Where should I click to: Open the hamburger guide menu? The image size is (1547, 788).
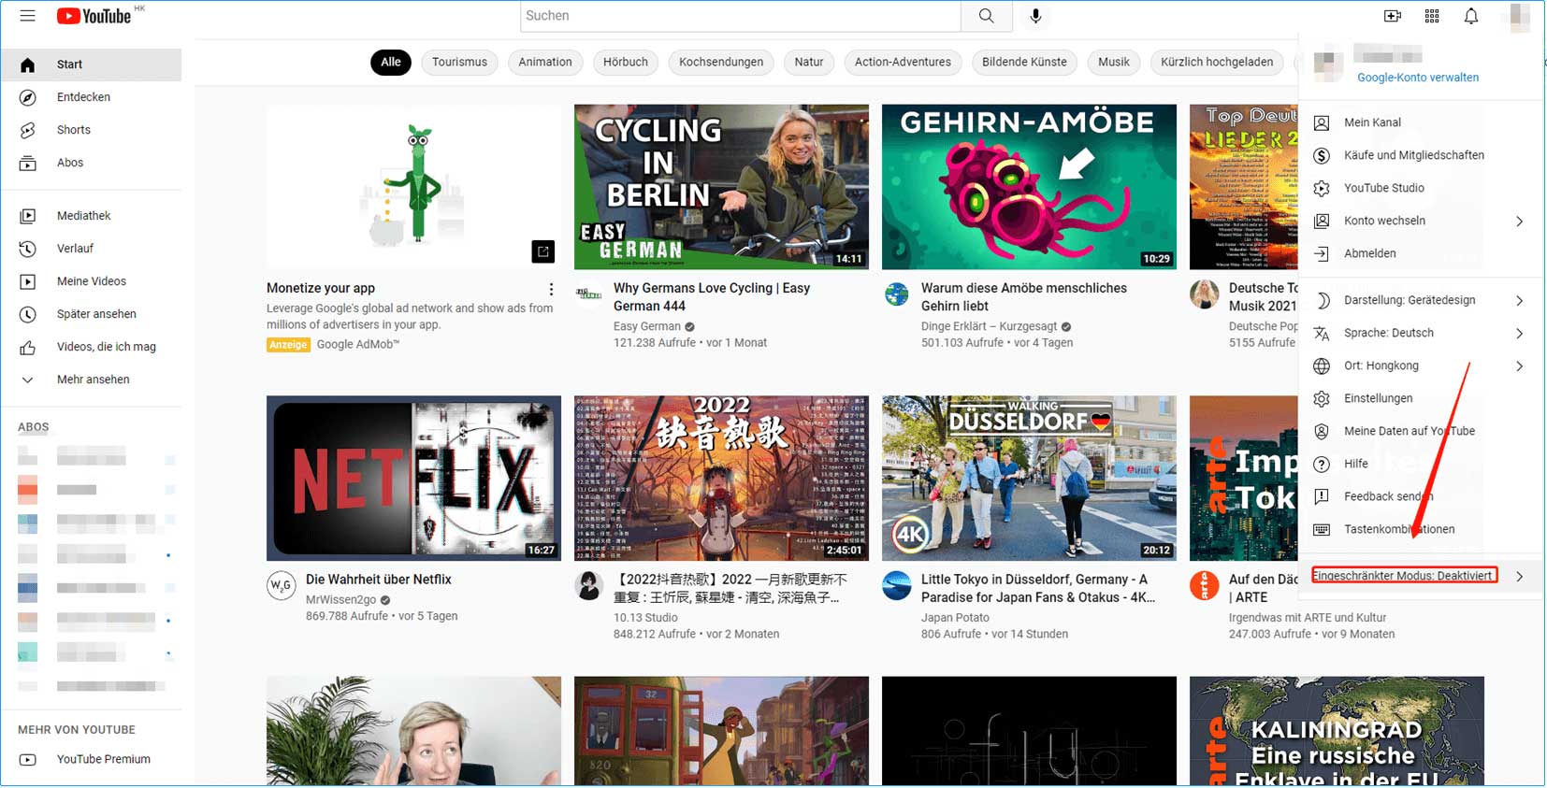(27, 16)
